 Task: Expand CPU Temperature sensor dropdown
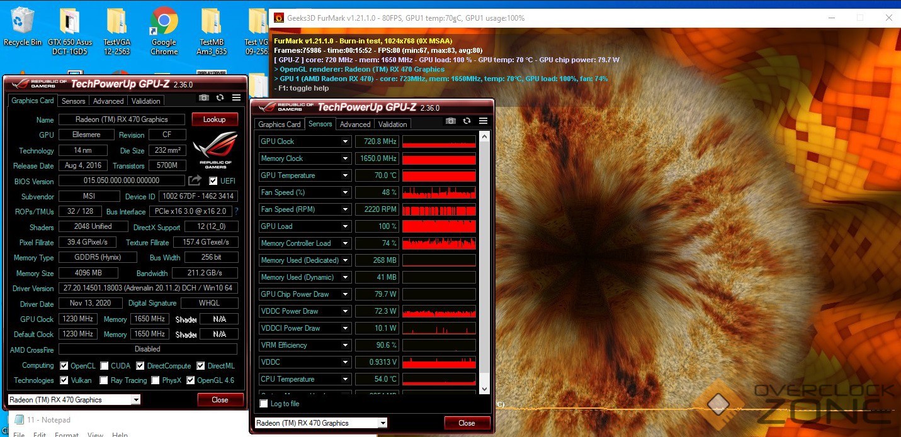[345, 379]
